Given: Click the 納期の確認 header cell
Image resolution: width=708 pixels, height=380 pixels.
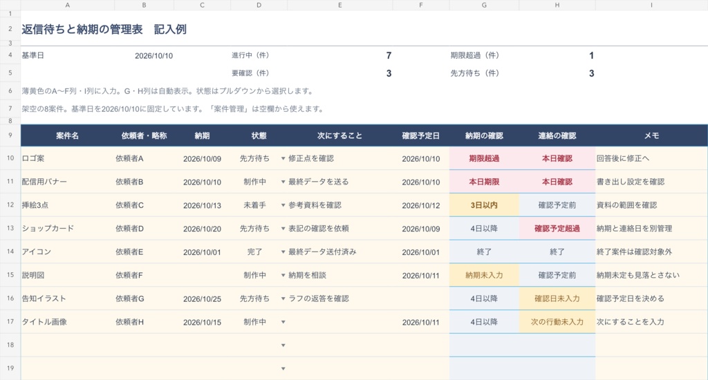Looking at the screenshot, I should pyautogui.click(x=484, y=136).
